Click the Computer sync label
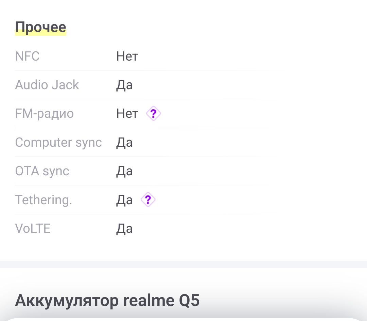Screen dimensions: 367x321 coord(58,142)
